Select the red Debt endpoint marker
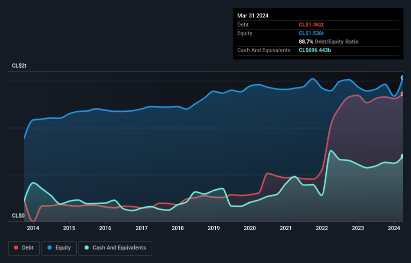The width and height of the screenshot is (411, 263). [402, 94]
